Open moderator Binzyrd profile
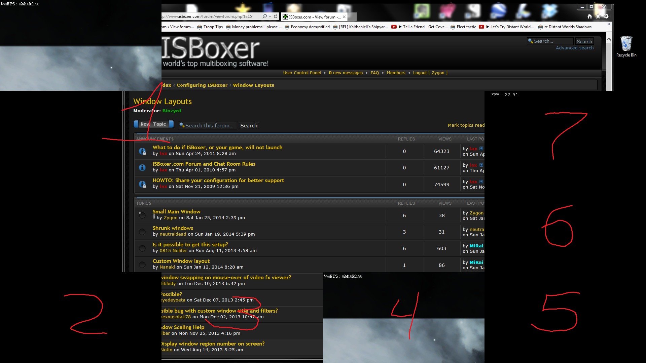Viewport: 646px width, 363px height. [172, 111]
